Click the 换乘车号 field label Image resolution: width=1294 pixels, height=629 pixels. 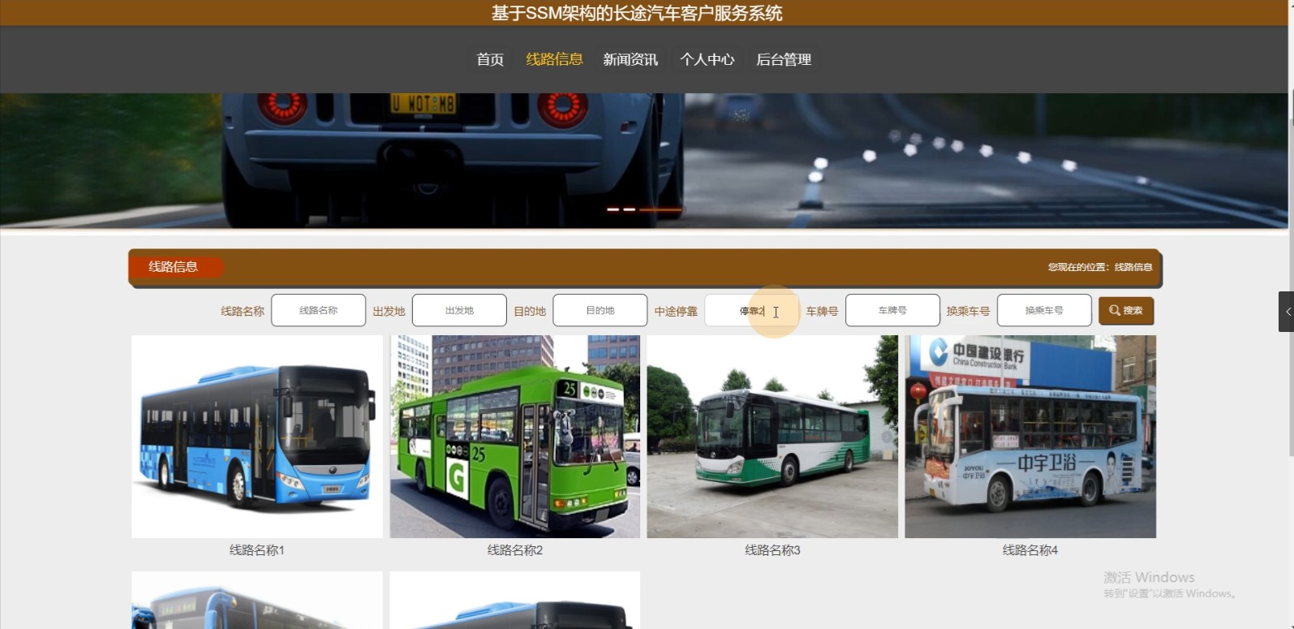968,311
